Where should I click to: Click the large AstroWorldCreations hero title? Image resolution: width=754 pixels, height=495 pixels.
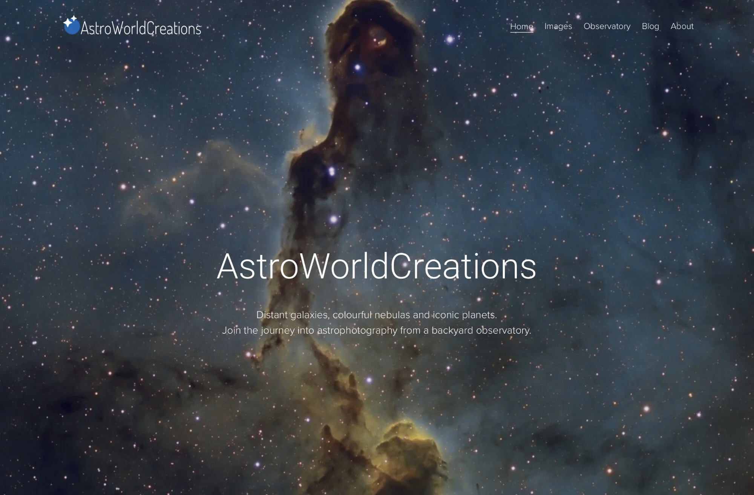[376, 266]
